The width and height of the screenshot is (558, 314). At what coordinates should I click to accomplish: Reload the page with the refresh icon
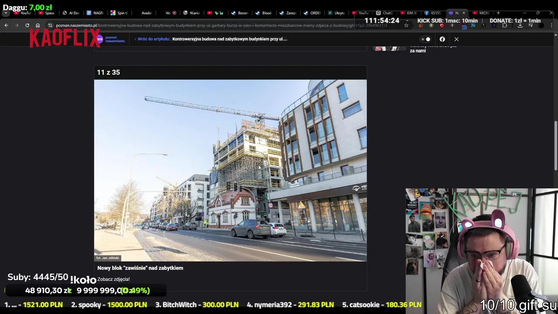tap(27, 25)
